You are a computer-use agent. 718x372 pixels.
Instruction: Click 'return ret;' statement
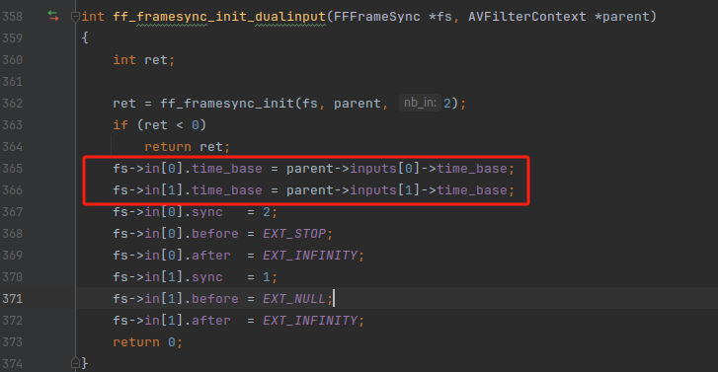coord(188,147)
